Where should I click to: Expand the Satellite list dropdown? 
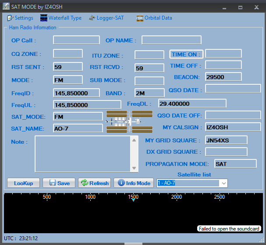[223, 183]
